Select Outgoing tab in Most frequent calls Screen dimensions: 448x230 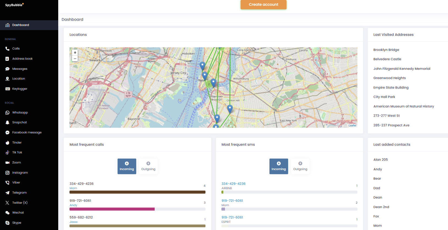click(148, 166)
